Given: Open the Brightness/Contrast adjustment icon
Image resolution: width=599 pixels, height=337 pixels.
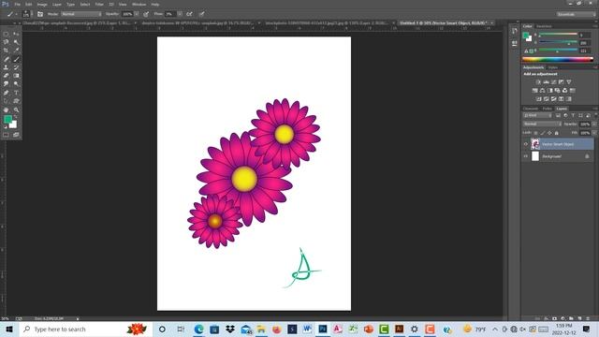Looking at the screenshot, I should tap(538, 81).
